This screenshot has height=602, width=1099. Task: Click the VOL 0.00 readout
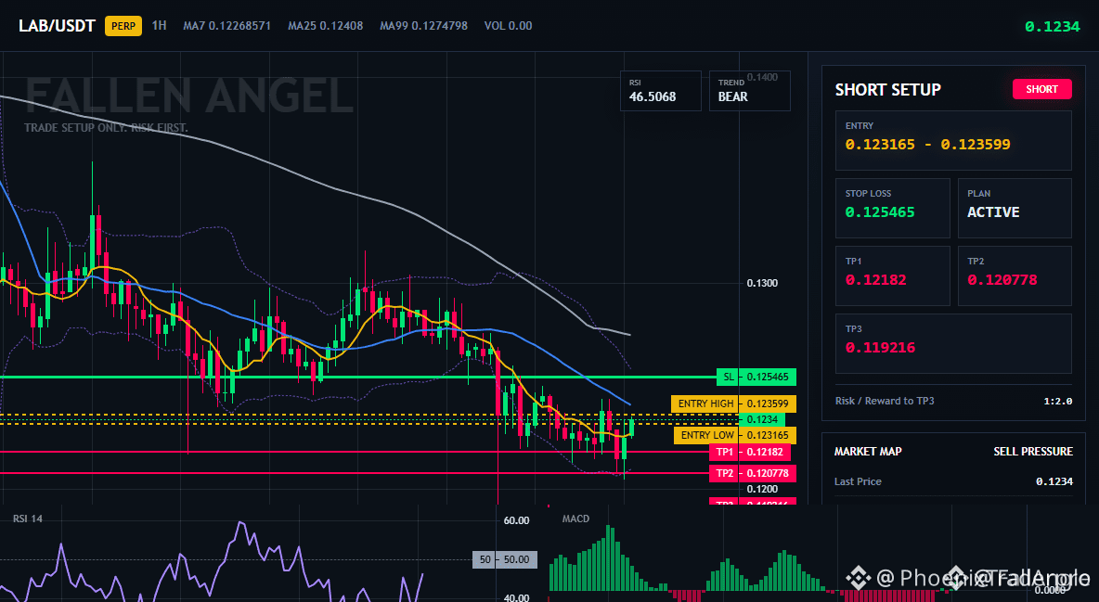pyautogui.click(x=508, y=25)
